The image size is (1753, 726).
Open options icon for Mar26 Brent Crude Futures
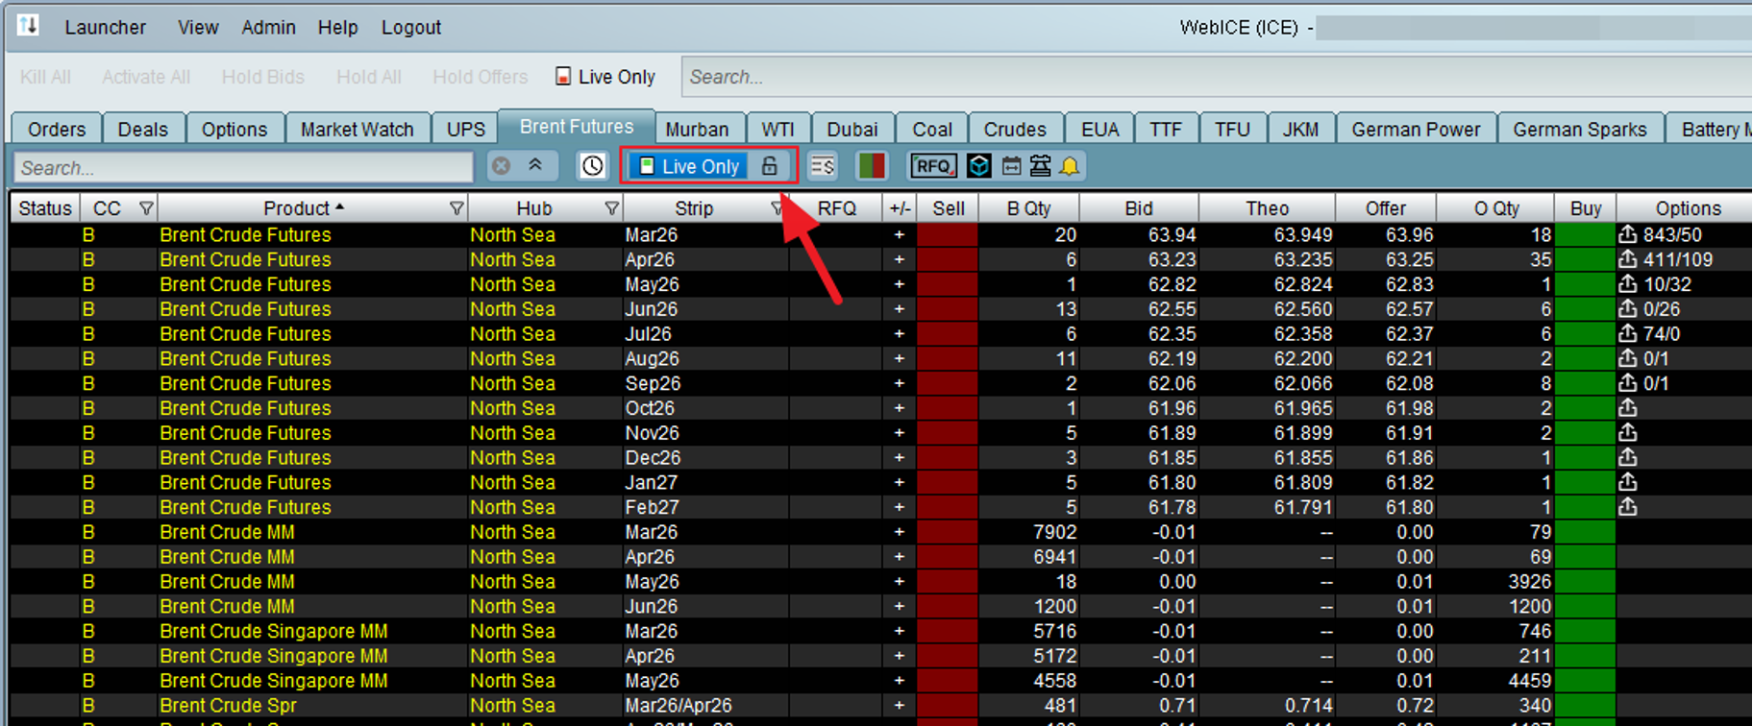(x=1627, y=234)
